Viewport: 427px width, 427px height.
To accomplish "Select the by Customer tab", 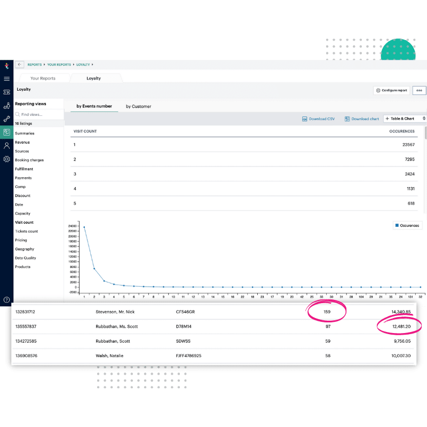I will [x=138, y=106].
